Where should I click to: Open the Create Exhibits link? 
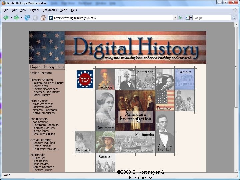[42, 146]
